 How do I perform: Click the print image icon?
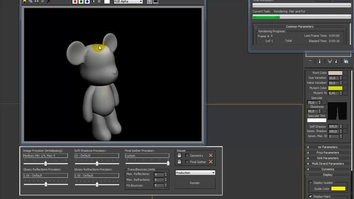pos(43,1)
